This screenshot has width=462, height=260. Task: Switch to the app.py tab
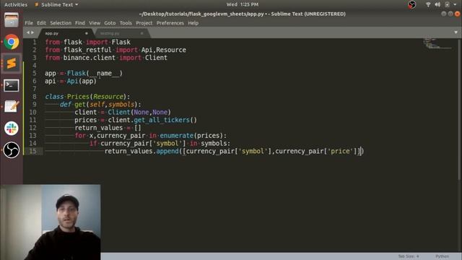pos(66,33)
